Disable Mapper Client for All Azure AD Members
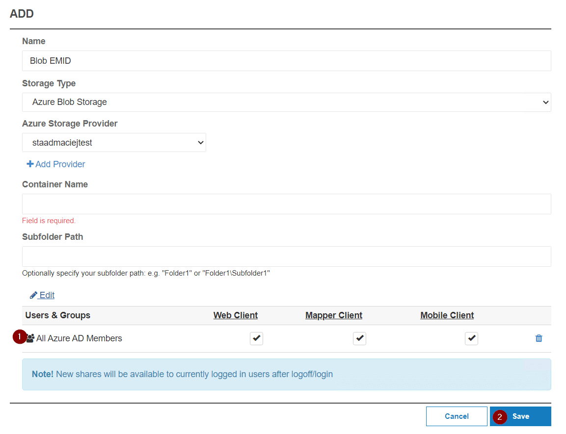This screenshot has height=434, width=566. coord(359,338)
